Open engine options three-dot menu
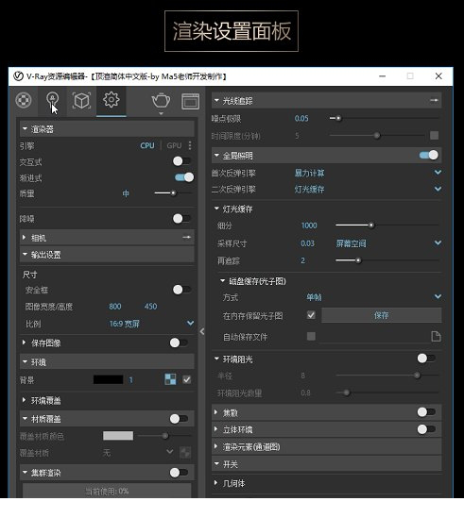The image size is (464, 518). pyautogui.click(x=190, y=145)
